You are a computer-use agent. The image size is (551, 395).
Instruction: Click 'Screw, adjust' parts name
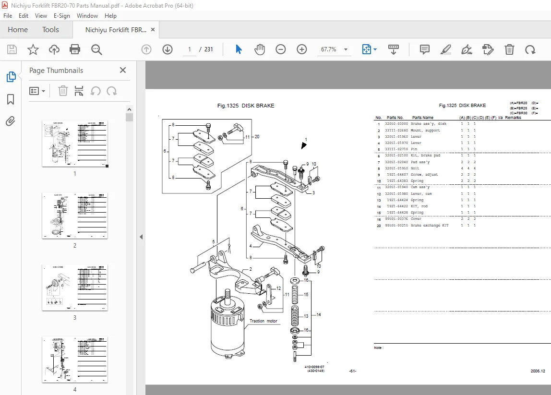click(x=424, y=175)
